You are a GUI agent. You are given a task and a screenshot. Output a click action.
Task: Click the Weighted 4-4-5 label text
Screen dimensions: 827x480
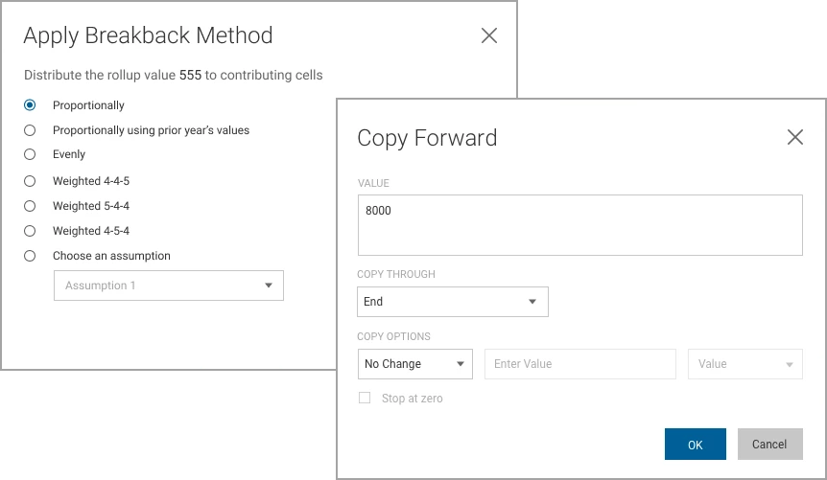pos(91,181)
